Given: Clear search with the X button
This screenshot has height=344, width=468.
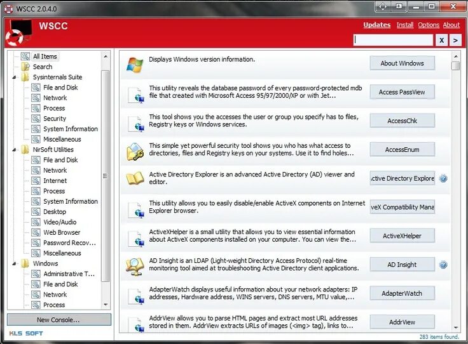Looking at the screenshot, I should pos(441,40).
